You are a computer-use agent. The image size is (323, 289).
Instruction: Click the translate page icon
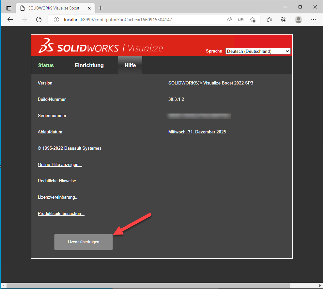point(241,20)
